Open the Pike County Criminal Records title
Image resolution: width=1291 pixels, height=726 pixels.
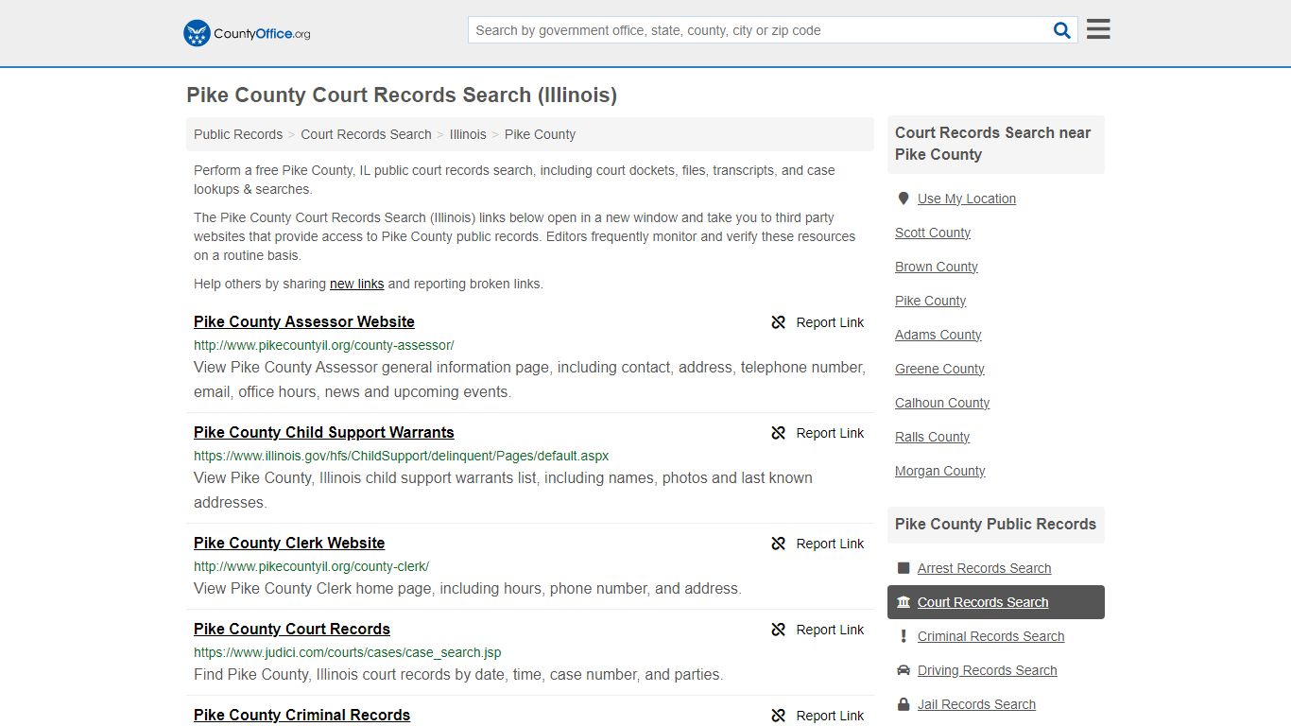pos(302,715)
